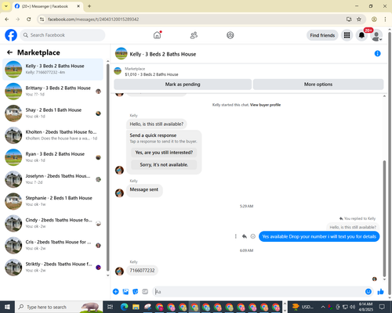Click the chat header house thumbnail
392x313 pixels.
pos(122,53)
